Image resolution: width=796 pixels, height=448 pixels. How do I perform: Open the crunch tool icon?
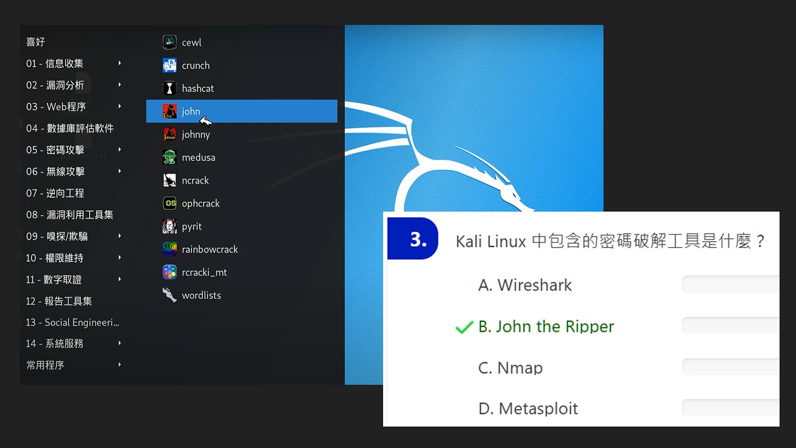[170, 65]
